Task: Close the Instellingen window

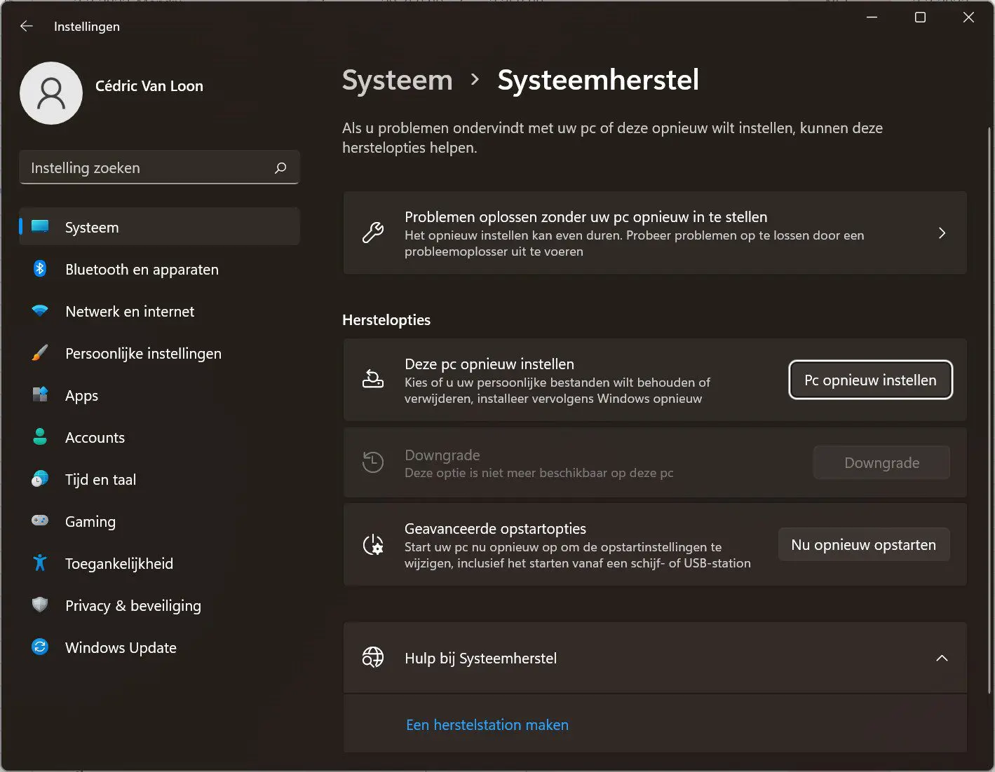Action: pyautogui.click(x=968, y=18)
